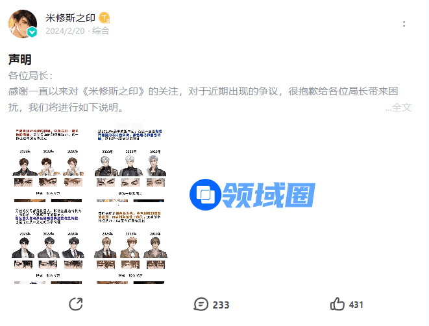Click the 米修斯之印 profile avatar
The width and height of the screenshot is (429, 326).
[23, 24]
